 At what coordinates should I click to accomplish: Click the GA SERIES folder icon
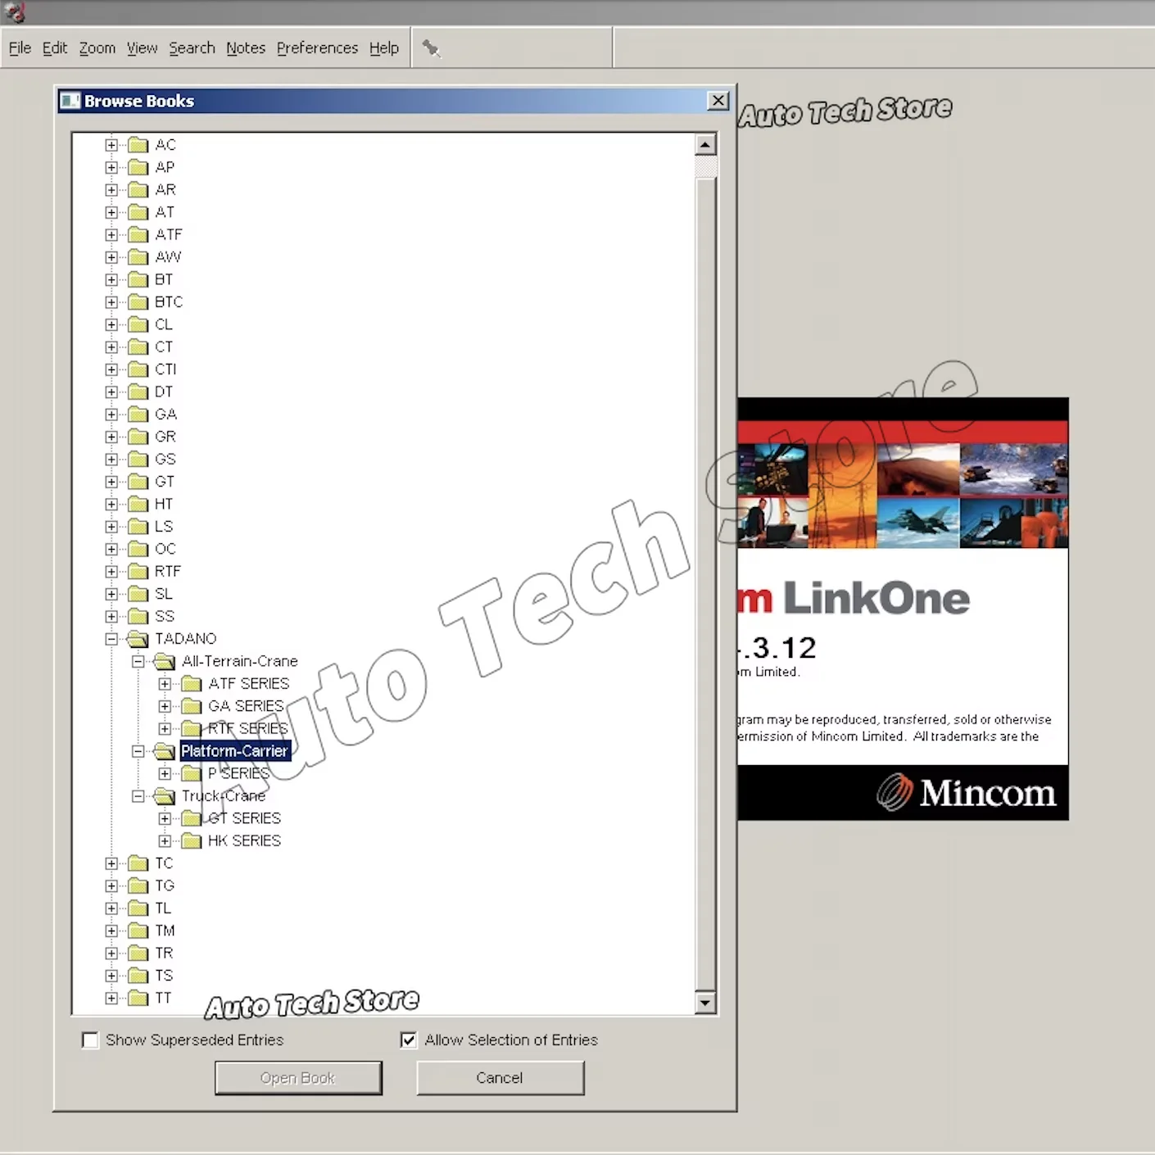pyautogui.click(x=192, y=706)
